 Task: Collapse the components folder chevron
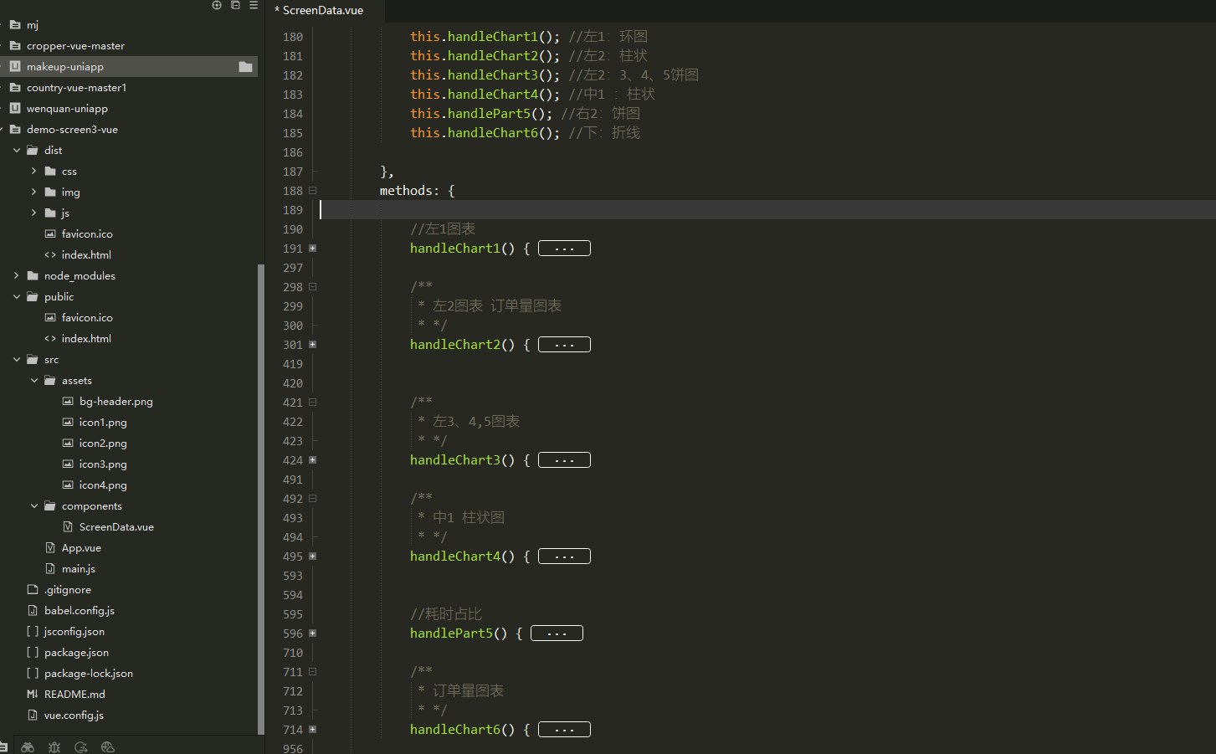coord(34,506)
